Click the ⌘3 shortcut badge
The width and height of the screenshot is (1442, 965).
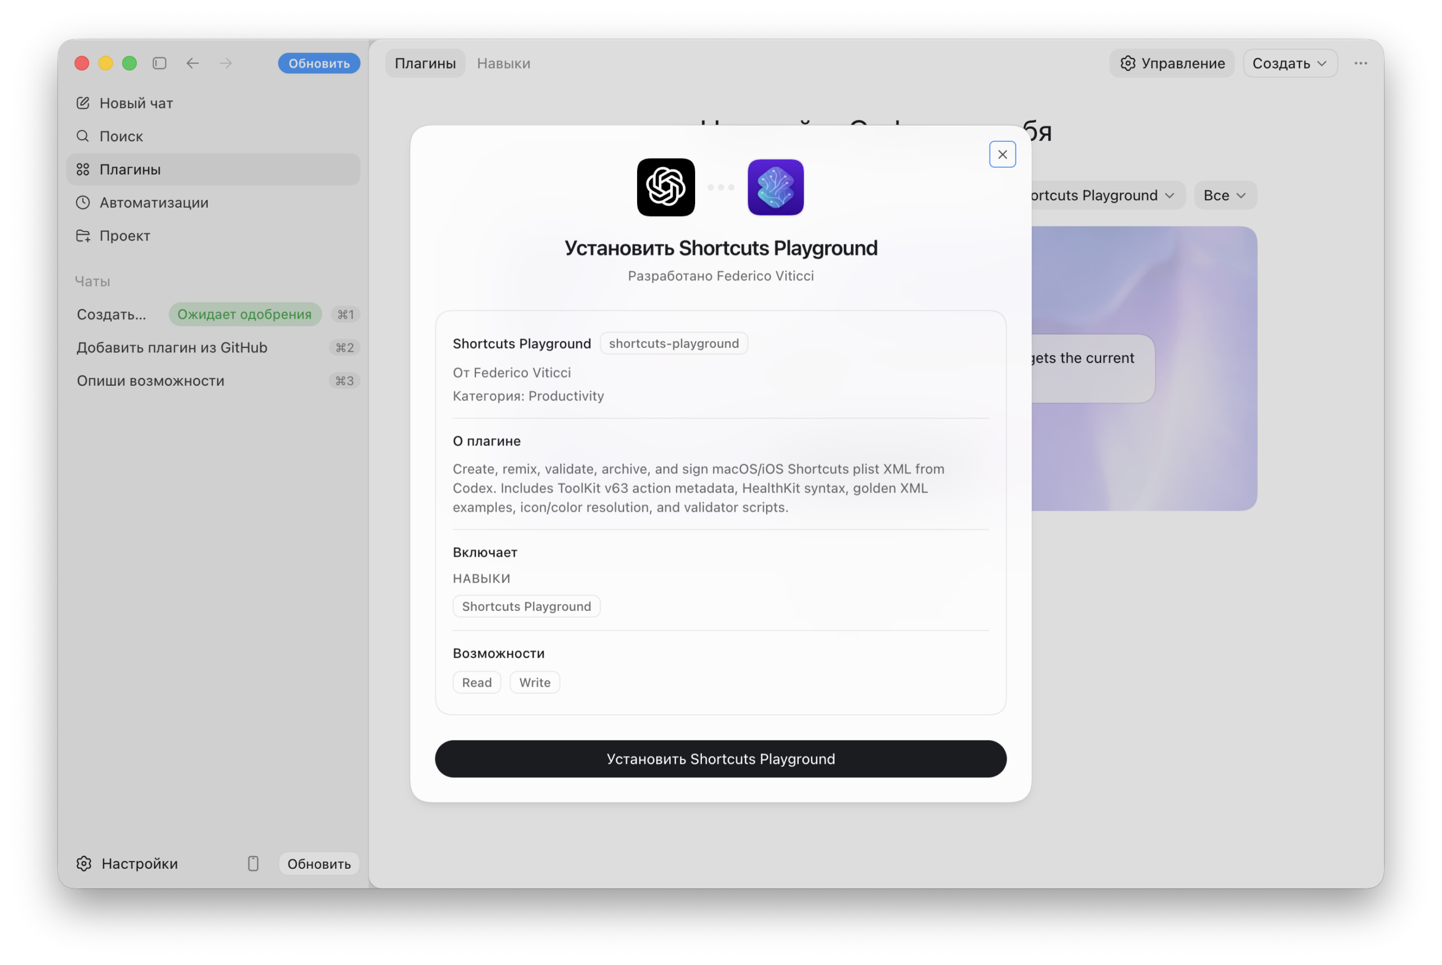pyautogui.click(x=345, y=381)
